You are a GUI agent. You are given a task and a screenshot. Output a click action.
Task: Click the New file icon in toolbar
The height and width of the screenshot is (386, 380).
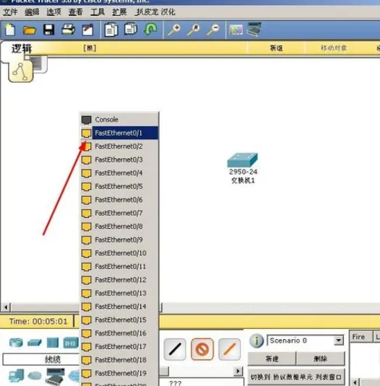tap(10, 30)
